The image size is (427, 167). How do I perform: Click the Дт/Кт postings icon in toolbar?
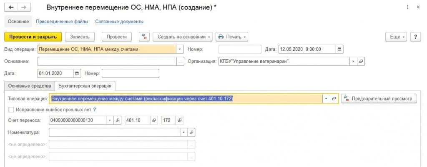coord(143,37)
